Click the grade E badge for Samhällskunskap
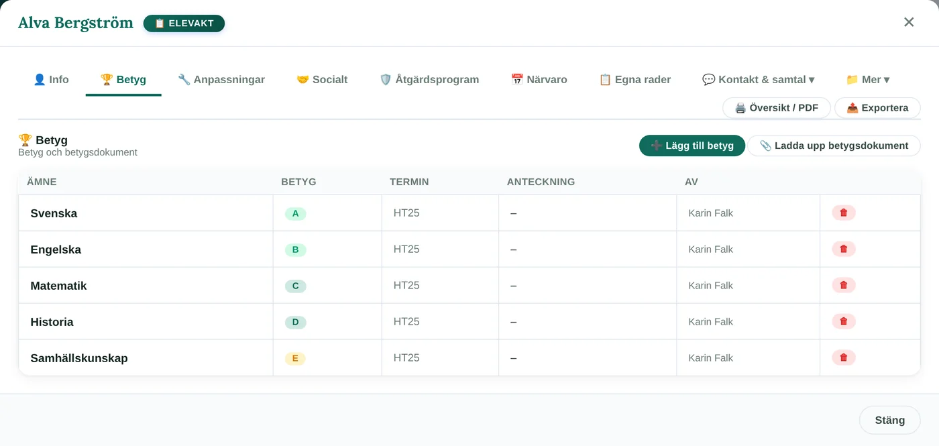939x446 pixels. (x=295, y=358)
